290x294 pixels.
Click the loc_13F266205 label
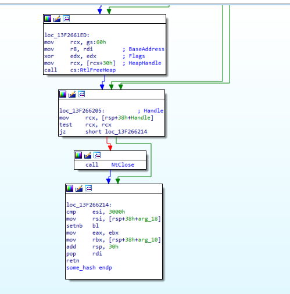pos(82,111)
